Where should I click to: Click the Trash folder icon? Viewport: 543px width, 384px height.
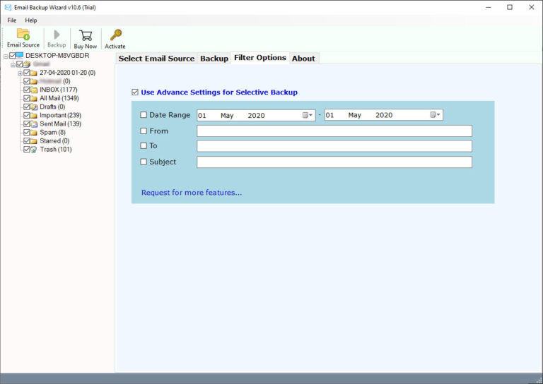(34, 150)
